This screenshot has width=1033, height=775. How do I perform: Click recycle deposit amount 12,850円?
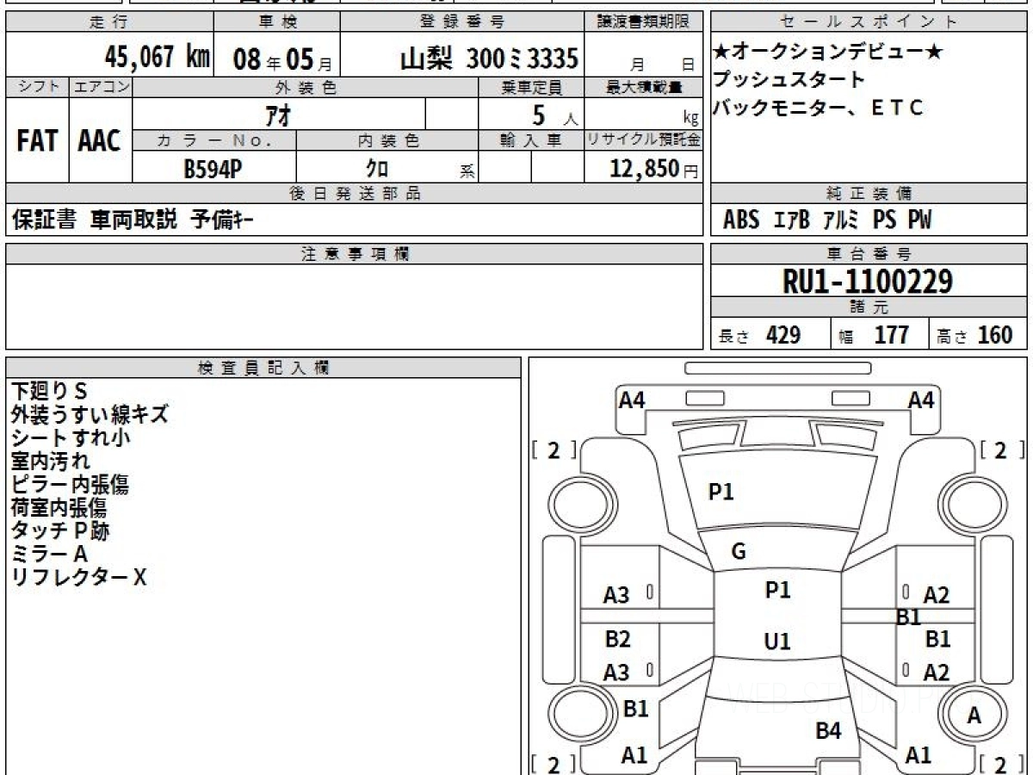click(654, 169)
